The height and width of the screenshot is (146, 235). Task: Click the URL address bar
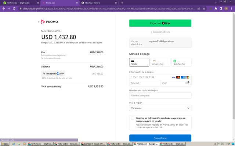coord(109,9)
